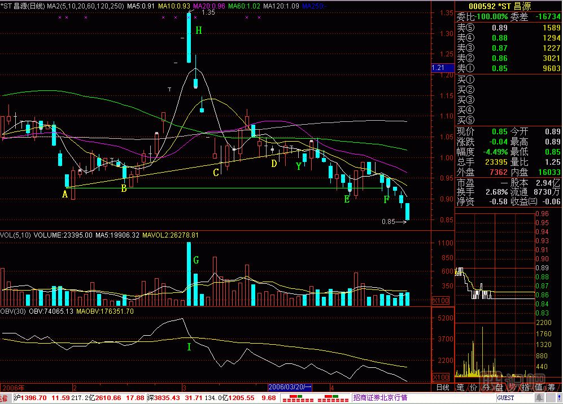563x404 pixels.
Task: Open the 价 price tab
Action: pos(474,388)
